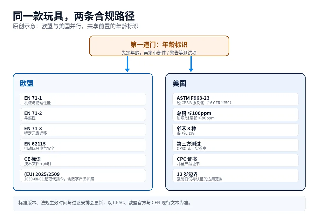Select the (EU) 2025/2509 card
318x216 pixels.
83,175
